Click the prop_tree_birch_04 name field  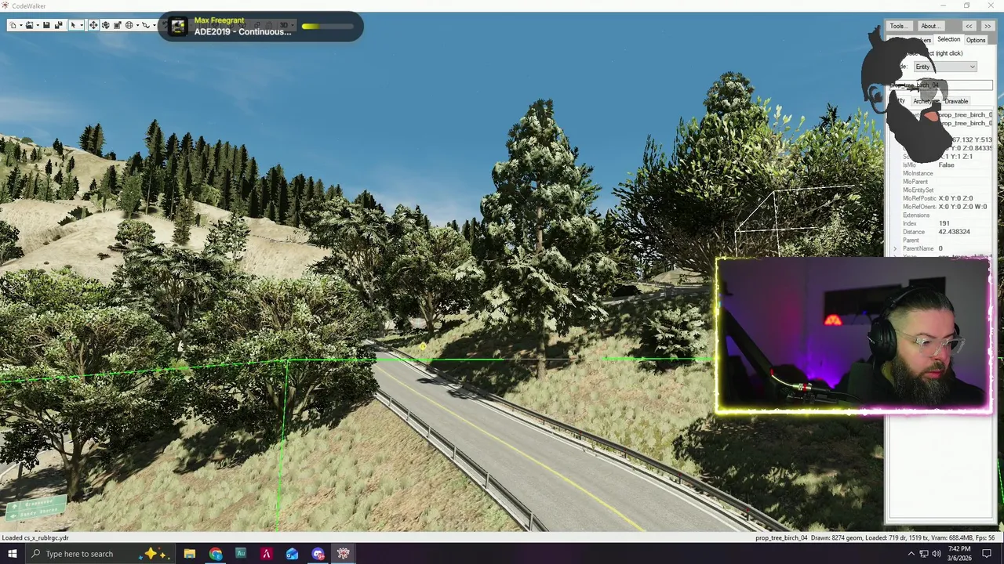941,85
